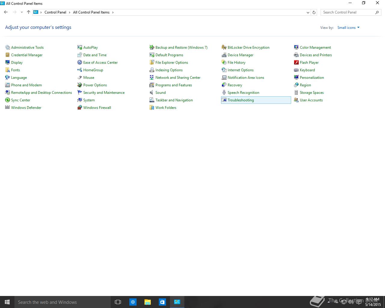Click the Sound speaker icon

point(152,92)
